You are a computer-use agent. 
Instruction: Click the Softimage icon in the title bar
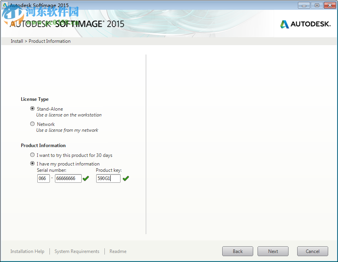[4, 5]
